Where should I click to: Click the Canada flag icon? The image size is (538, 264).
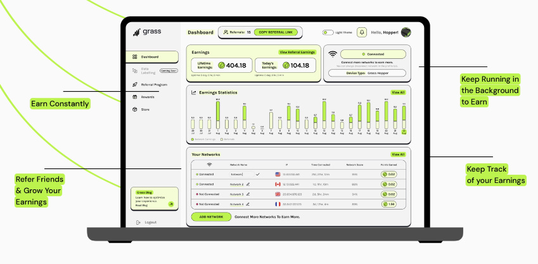coord(278,184)
